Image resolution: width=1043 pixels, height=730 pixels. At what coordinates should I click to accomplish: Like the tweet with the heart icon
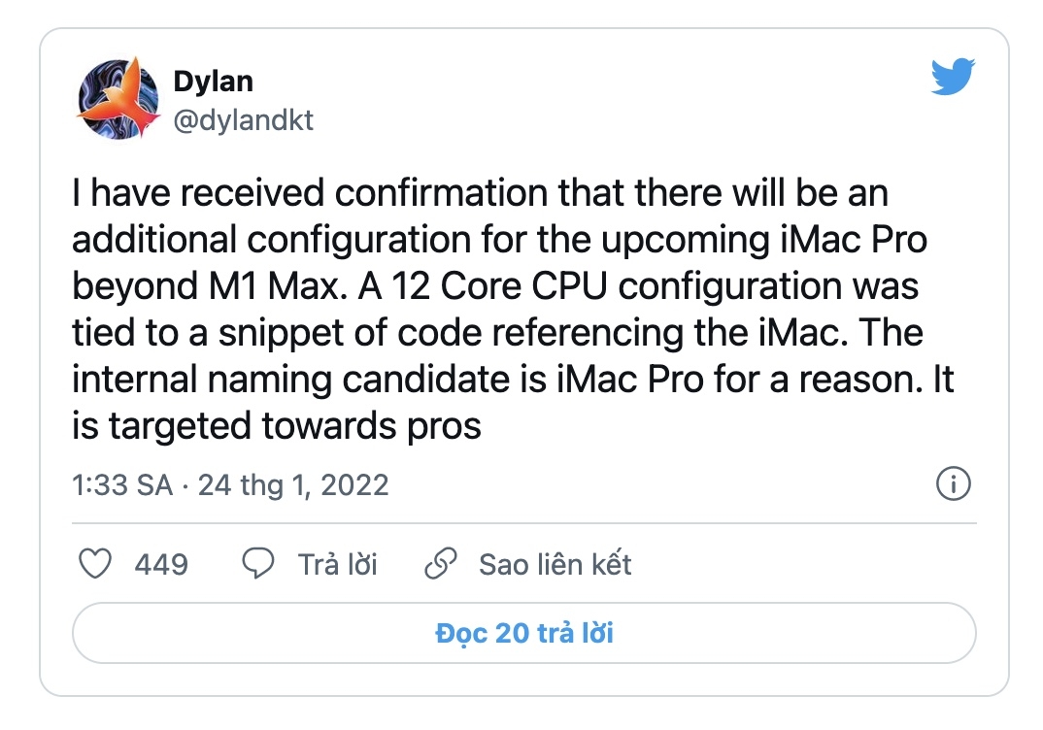[x=94, y=563]
